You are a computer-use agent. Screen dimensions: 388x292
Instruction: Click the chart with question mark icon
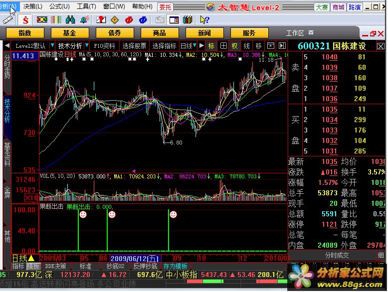101,19
